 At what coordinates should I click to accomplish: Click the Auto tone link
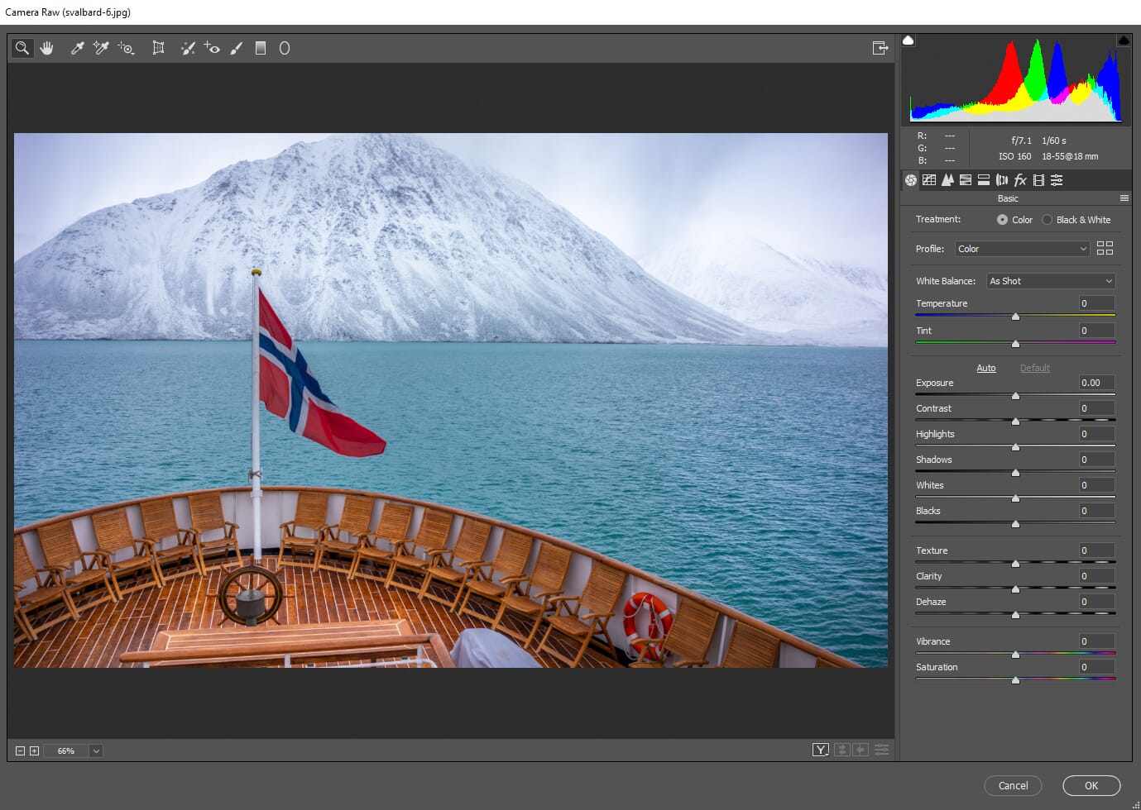click(986, 368)
